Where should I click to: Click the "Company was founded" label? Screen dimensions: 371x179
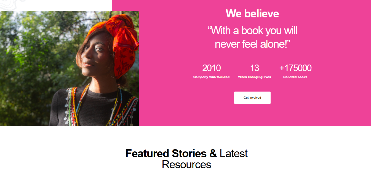211,77
